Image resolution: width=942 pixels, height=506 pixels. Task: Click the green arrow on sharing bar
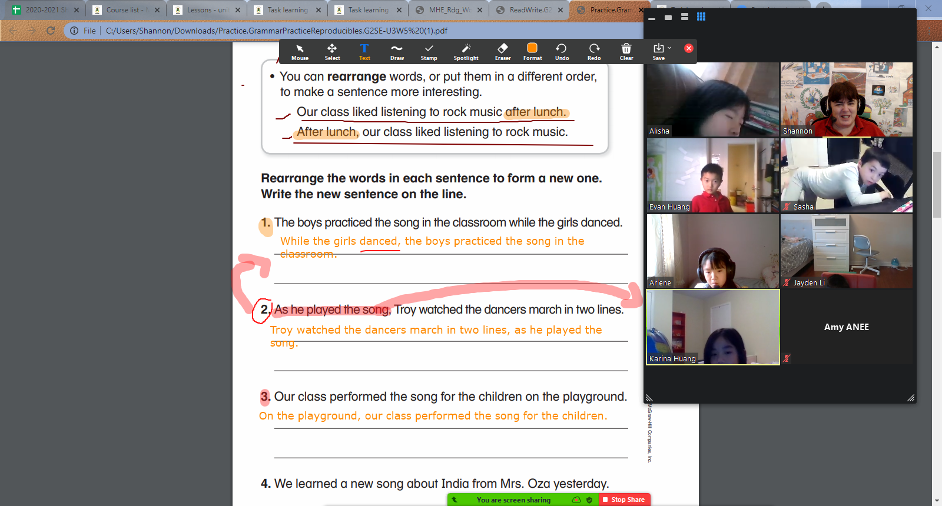454,500
